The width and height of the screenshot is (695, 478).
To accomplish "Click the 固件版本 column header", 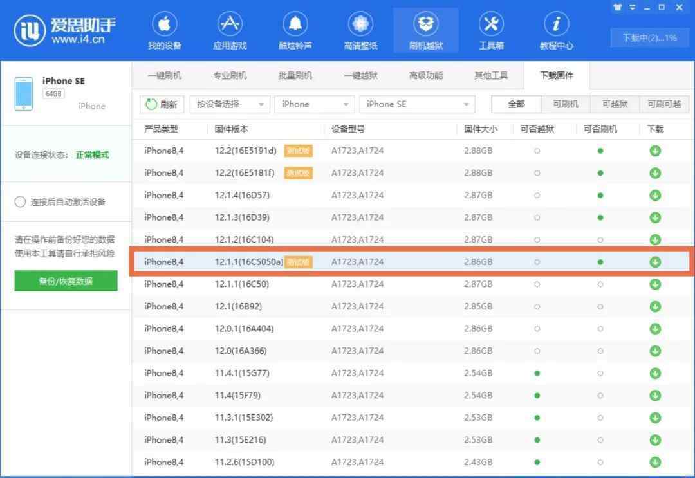I will [x=232, y=129].
